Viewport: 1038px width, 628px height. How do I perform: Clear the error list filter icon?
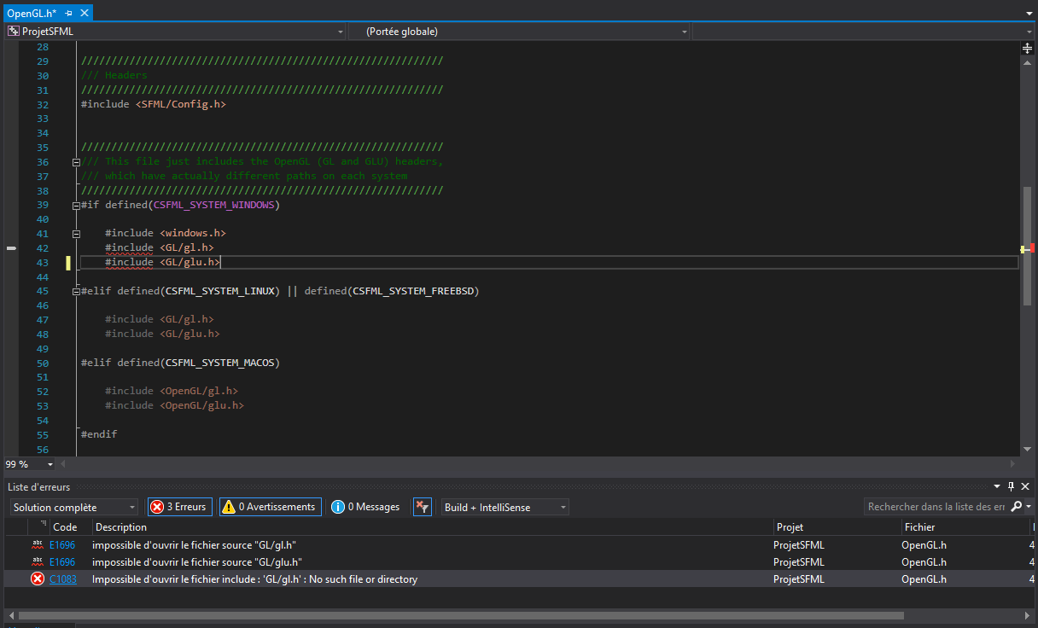point(423,507)
